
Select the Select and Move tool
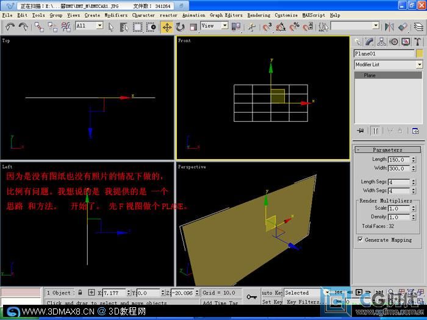(167, 27)
